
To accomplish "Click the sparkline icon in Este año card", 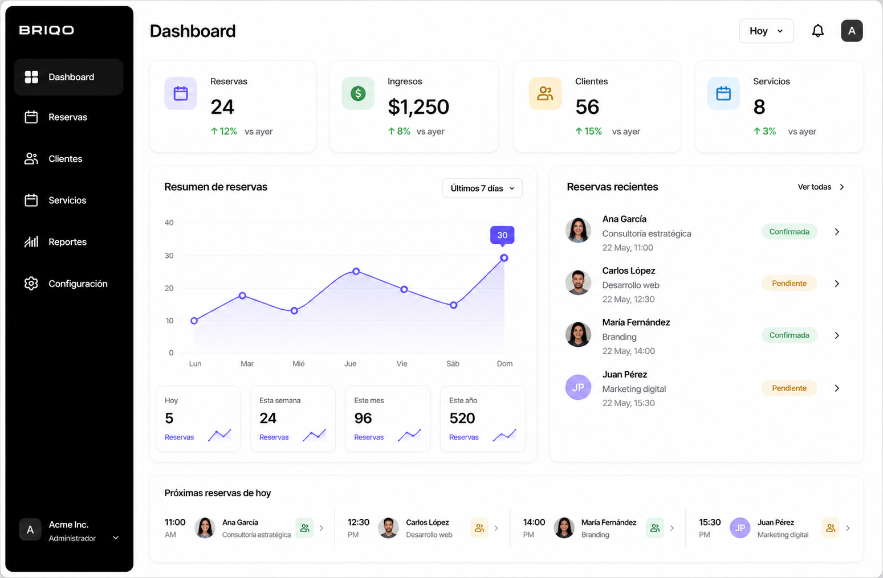I will (x=504, y=435).
